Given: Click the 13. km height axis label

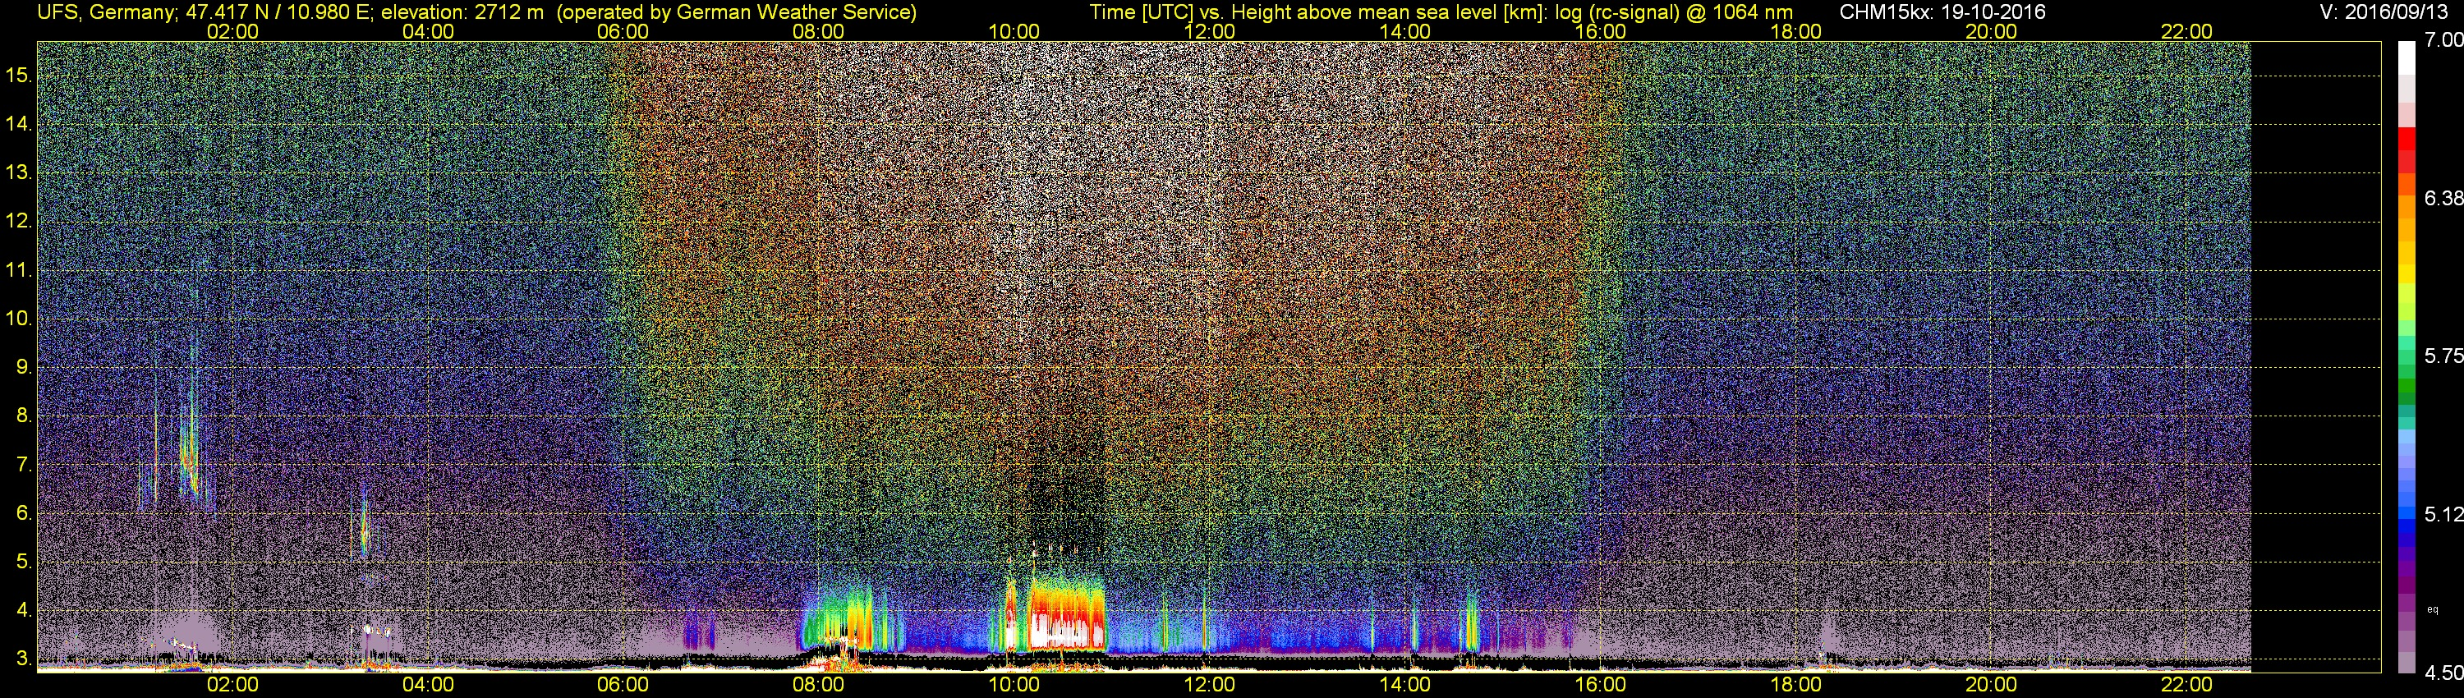Looking at the screenshot, I should [x=18, y=172].
